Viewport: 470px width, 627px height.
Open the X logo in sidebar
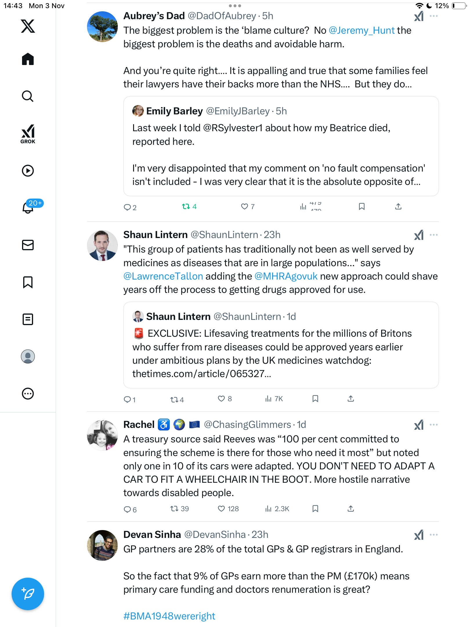(28, 26)
